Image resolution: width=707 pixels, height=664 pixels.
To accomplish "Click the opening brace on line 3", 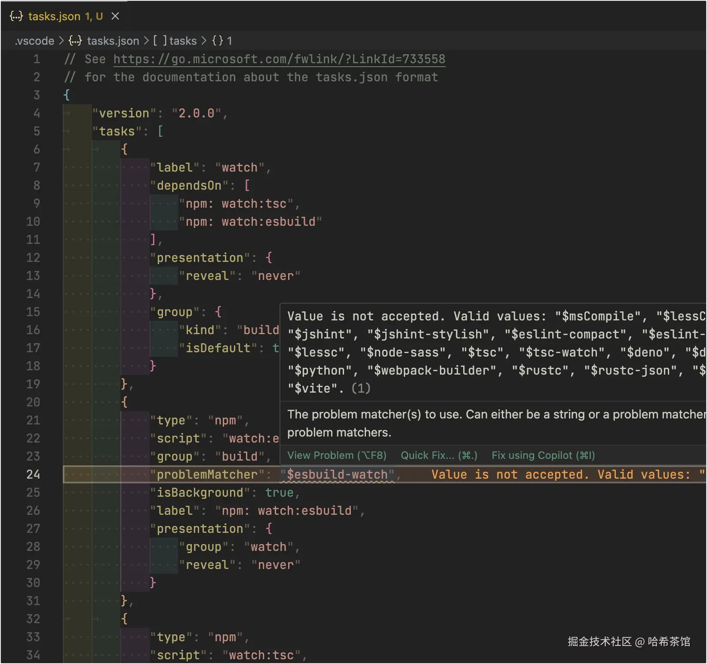I will coord(67,95).
